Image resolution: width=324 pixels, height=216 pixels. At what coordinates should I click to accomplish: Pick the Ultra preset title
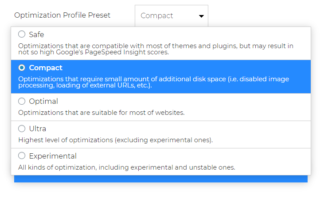(x=37, y=129)
